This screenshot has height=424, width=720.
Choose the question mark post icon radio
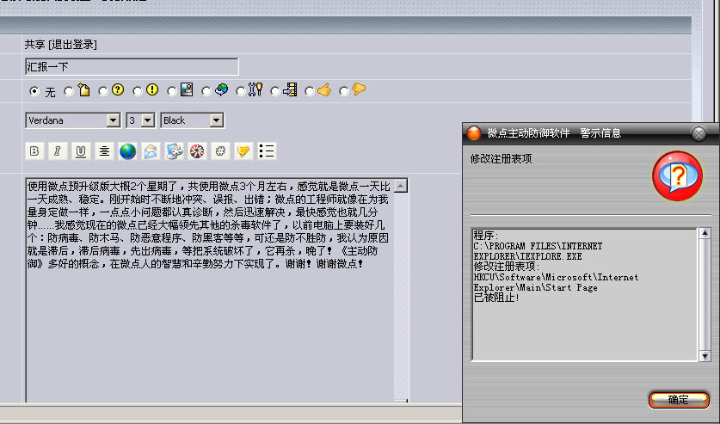[x=103, y=90]
